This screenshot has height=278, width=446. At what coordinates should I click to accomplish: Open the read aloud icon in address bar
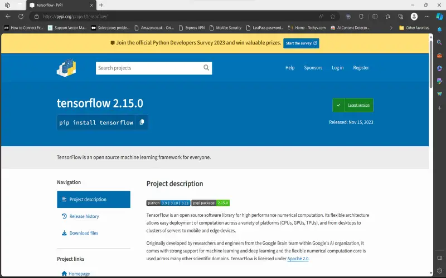point(321,17)
